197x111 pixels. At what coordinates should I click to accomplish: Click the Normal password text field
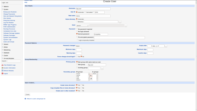101,34
